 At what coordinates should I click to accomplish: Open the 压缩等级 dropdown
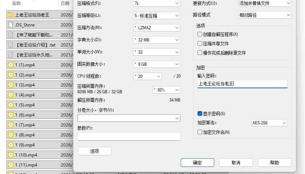(157, 16)
